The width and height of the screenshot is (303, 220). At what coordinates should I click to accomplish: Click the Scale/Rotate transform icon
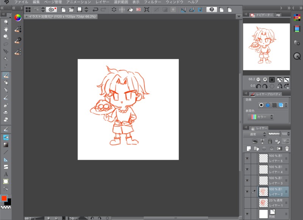(x=147, y=9)
